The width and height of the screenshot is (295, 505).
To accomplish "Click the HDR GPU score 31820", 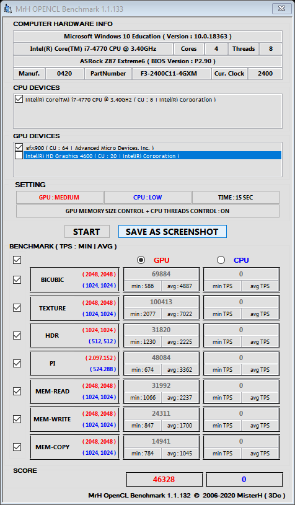I will 161,330.
